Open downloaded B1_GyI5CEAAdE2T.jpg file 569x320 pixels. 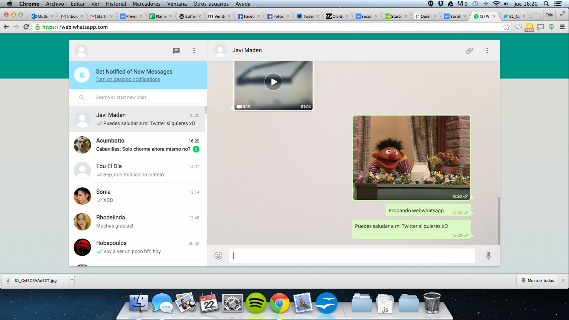pyautogui.click(x=36, y=280)
